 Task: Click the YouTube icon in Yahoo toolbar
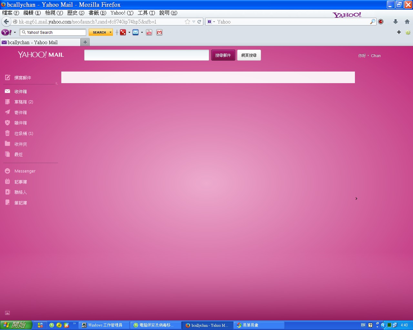pos(149,32)
